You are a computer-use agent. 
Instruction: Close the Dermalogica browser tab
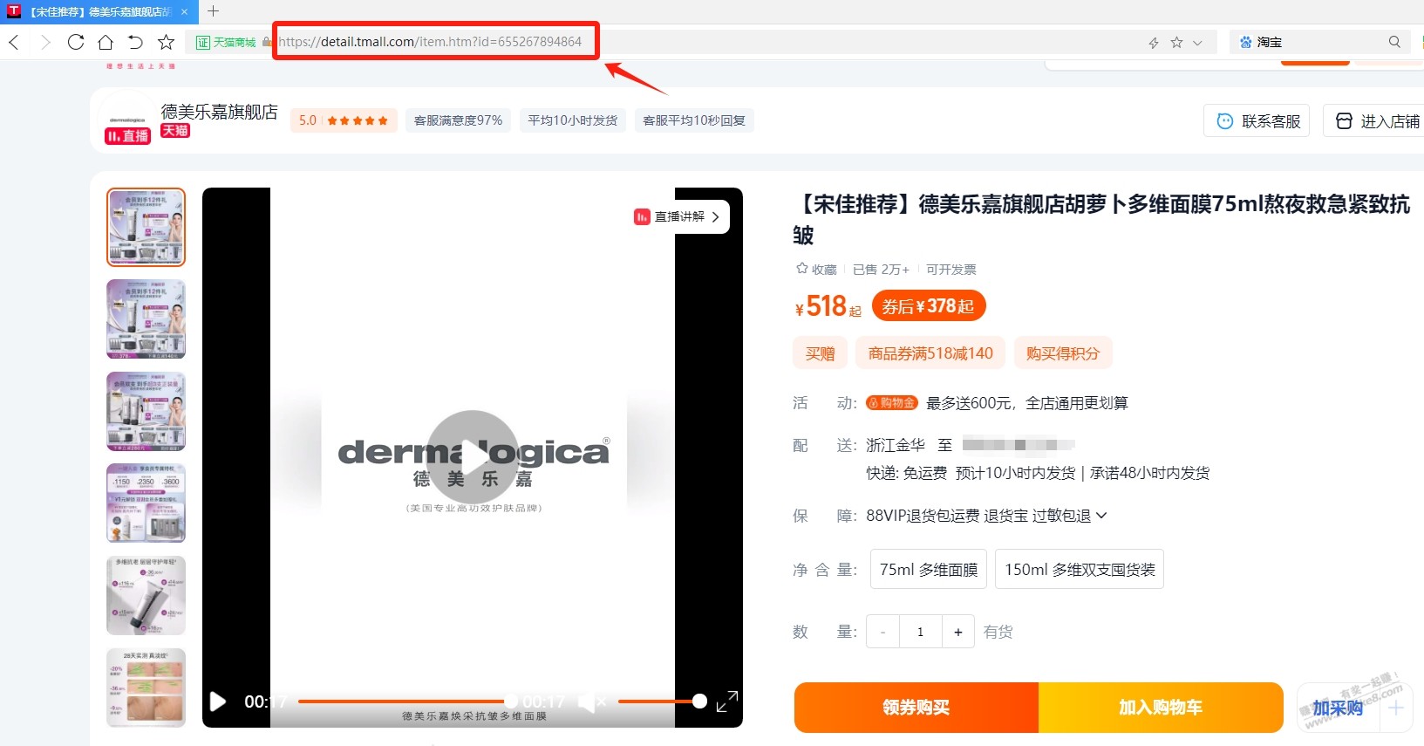click(185, 11)
